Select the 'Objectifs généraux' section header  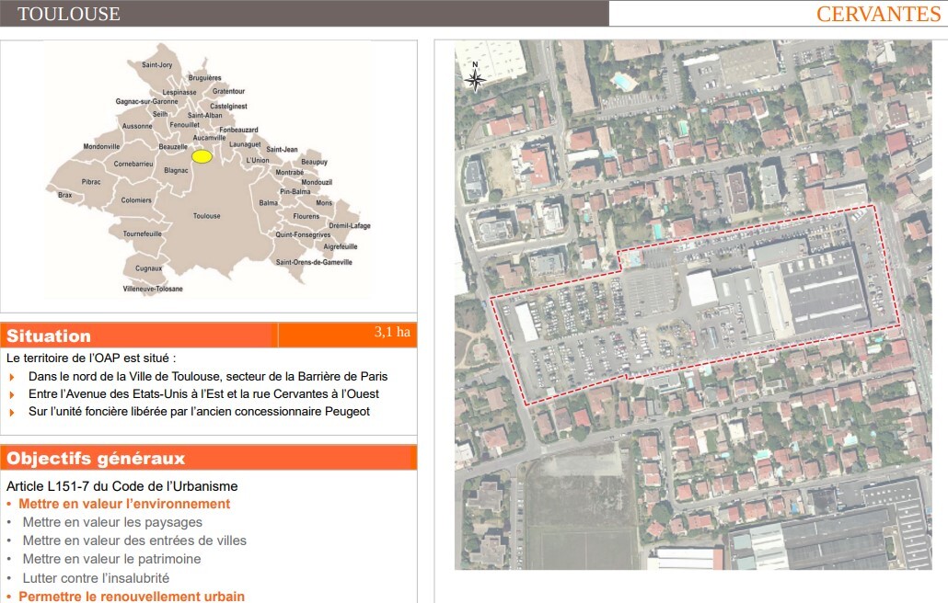(x=96, y=459)
